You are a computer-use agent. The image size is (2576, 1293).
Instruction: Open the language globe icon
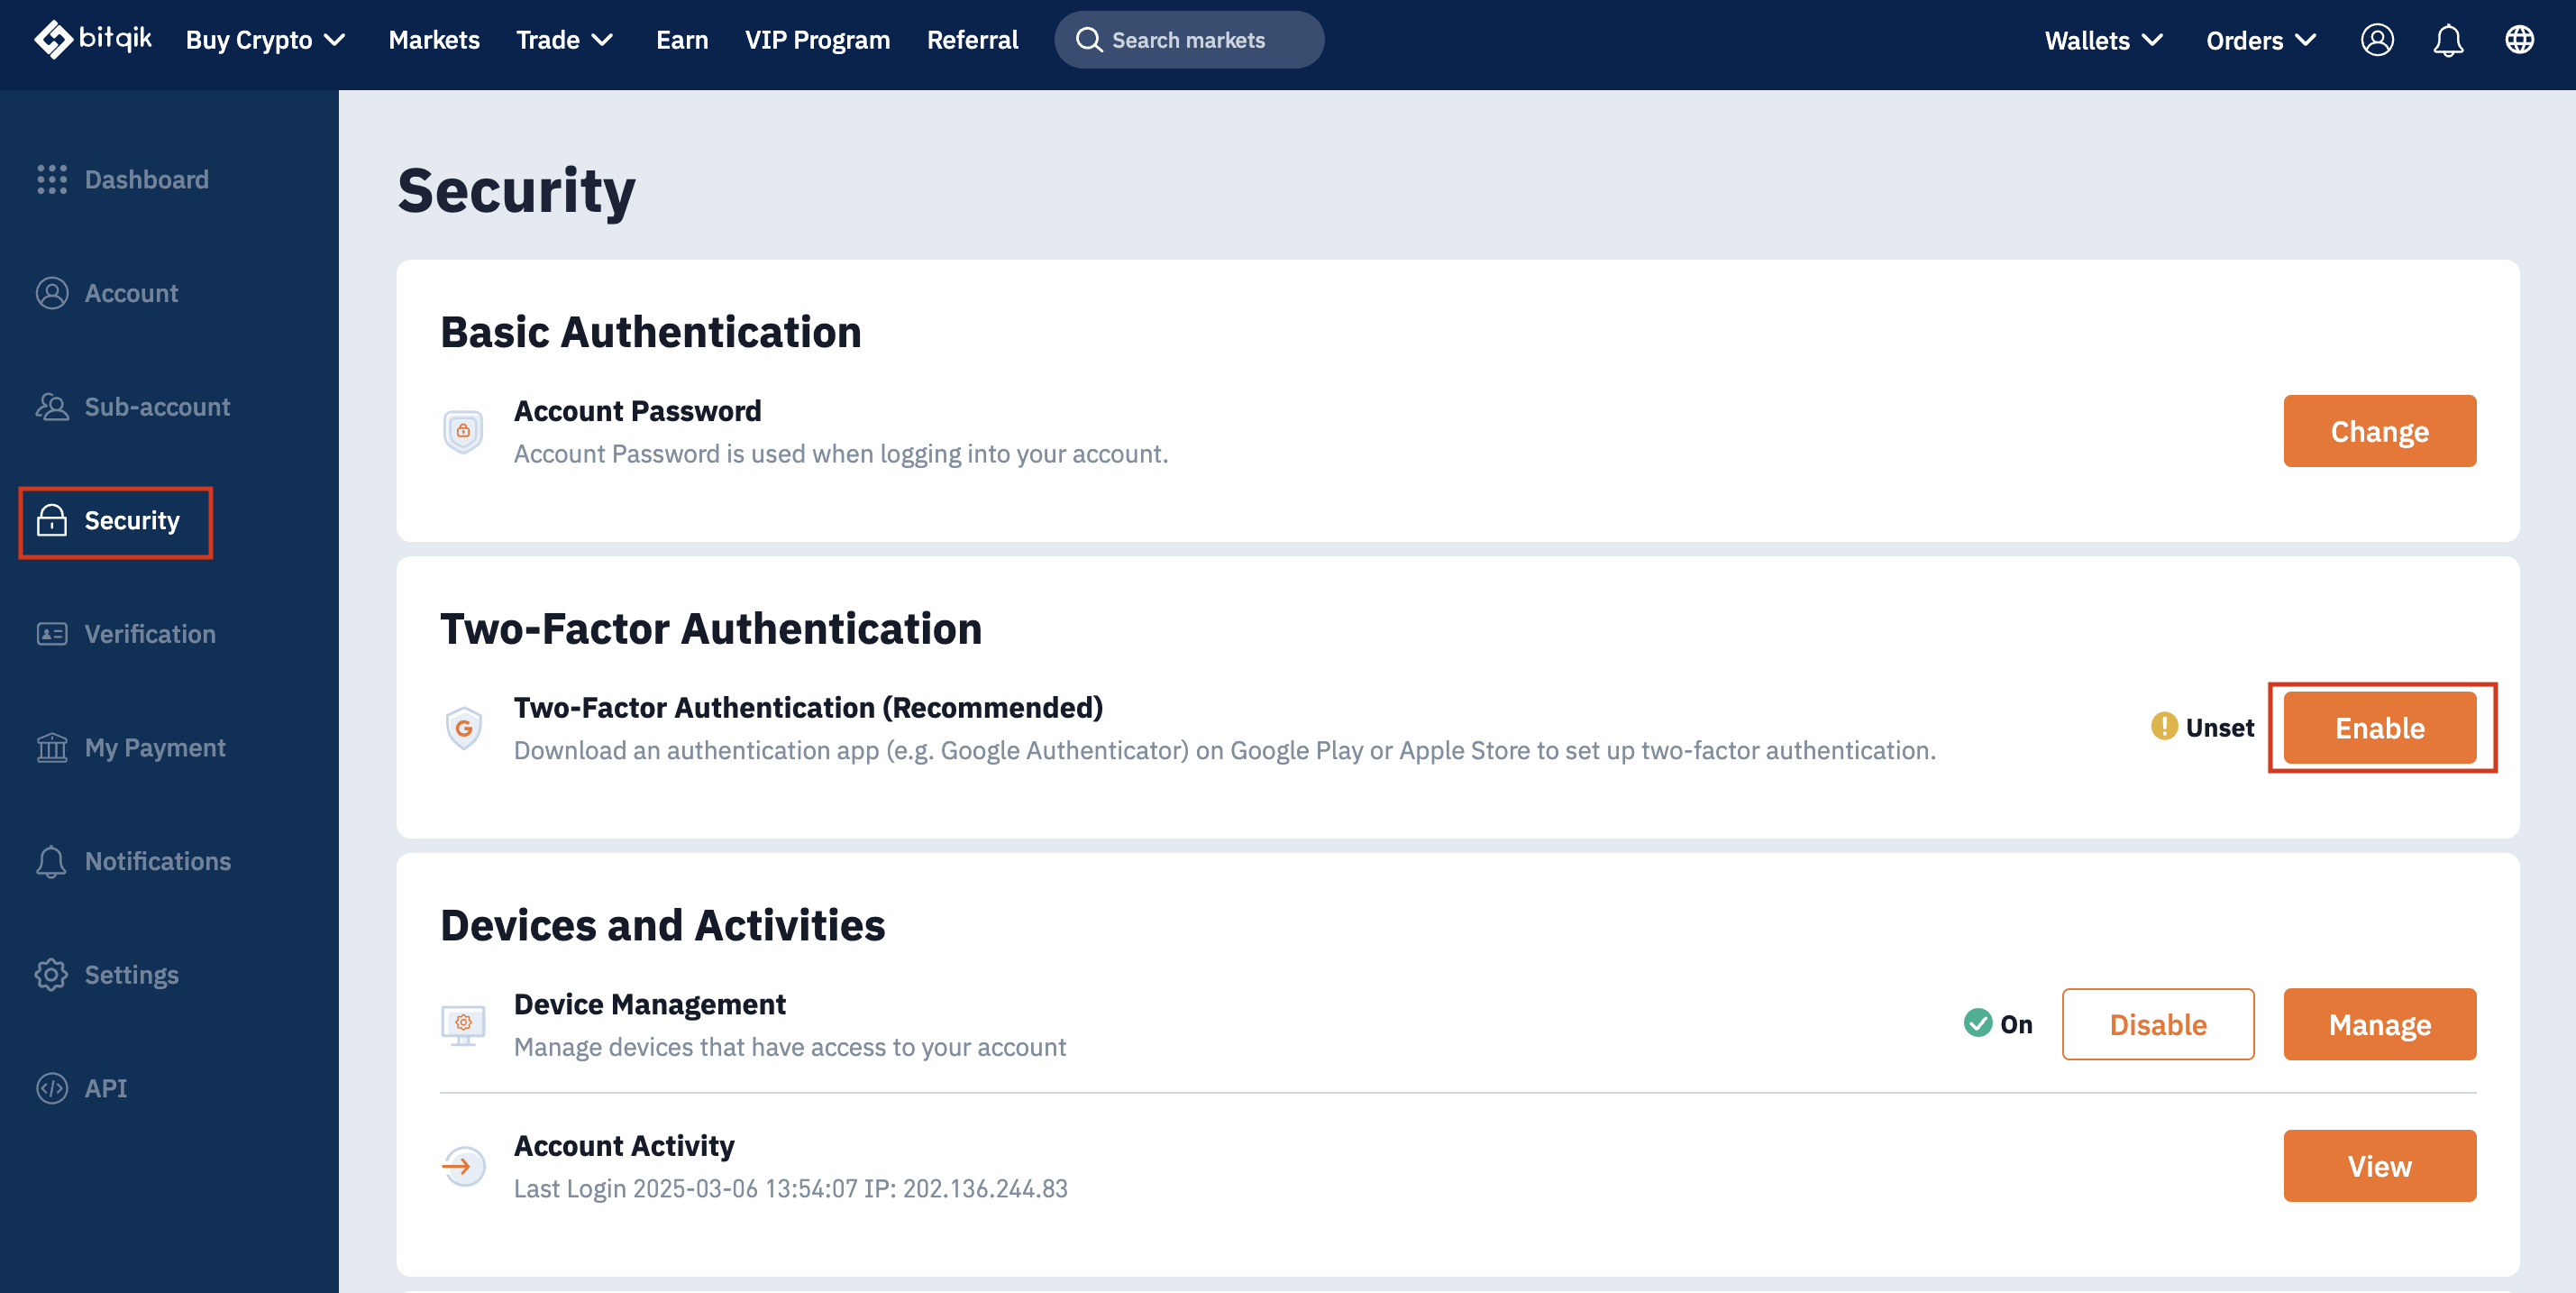[x=2519, y=40]
